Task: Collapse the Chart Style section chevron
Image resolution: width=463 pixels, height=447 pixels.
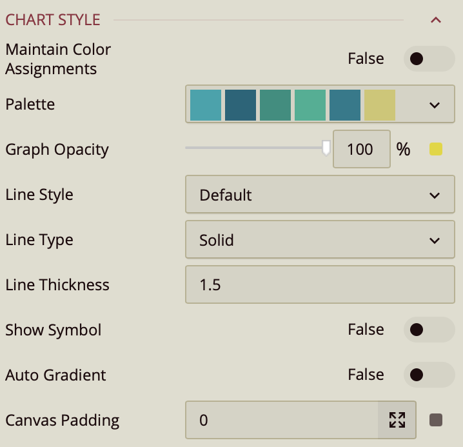Action: tap(436, 20)
